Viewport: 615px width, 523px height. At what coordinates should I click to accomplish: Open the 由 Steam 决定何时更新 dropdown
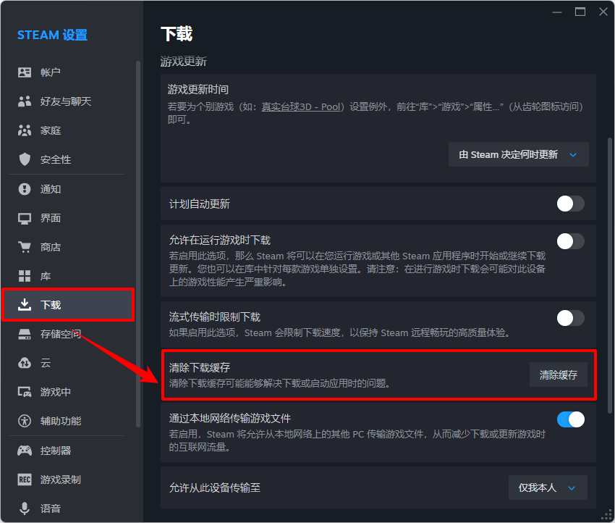(x=519, y=154)
